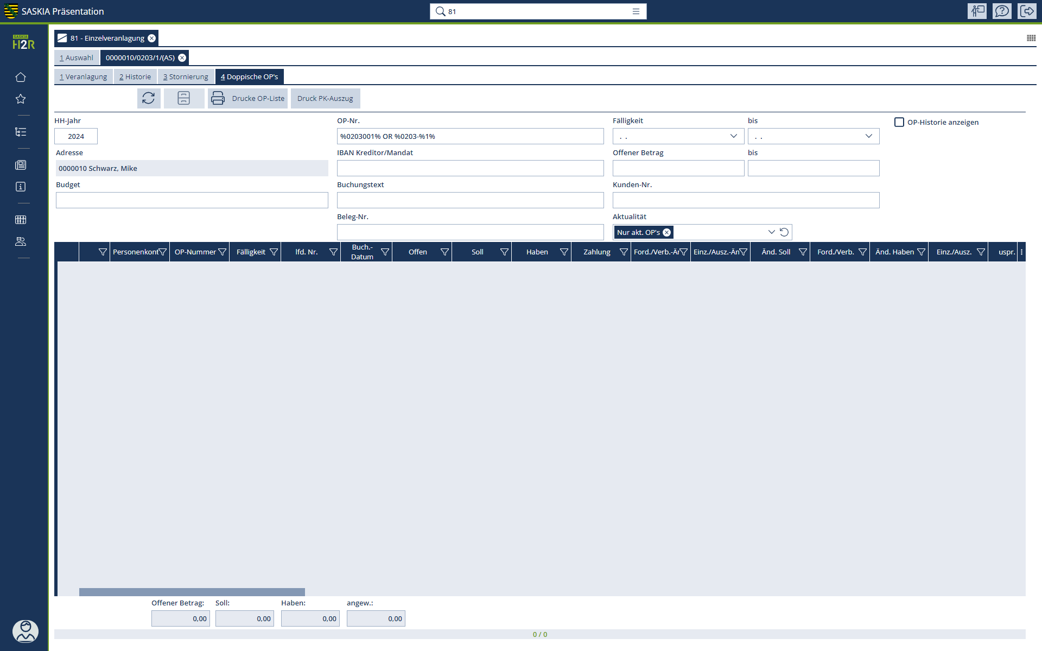This screenshot has width=1042, height=651.
Task: Expand the Fälligkeit date dropdown
Action: [x=733, y=136]
